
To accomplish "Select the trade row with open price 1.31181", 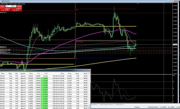I will pyautogui.click(x=44, y=87).
